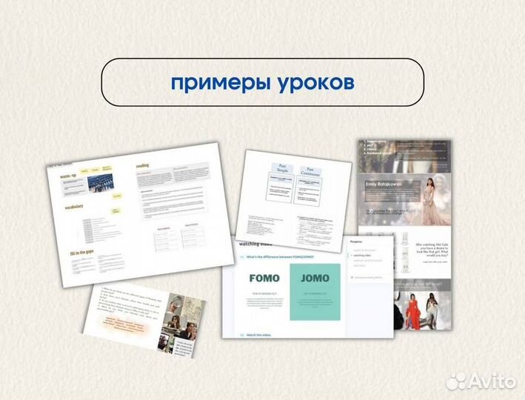Click the "Watch the video" instruction line
This screenshot has width=525, height=400.
(258, 335)
